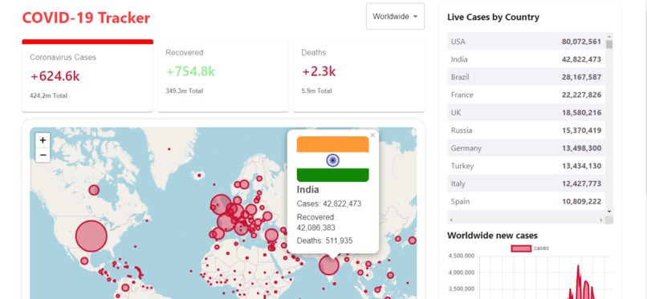Screen dimensions: 647x299
Task: Click the Worldwide new cases heading
Action: coord(492,236)
